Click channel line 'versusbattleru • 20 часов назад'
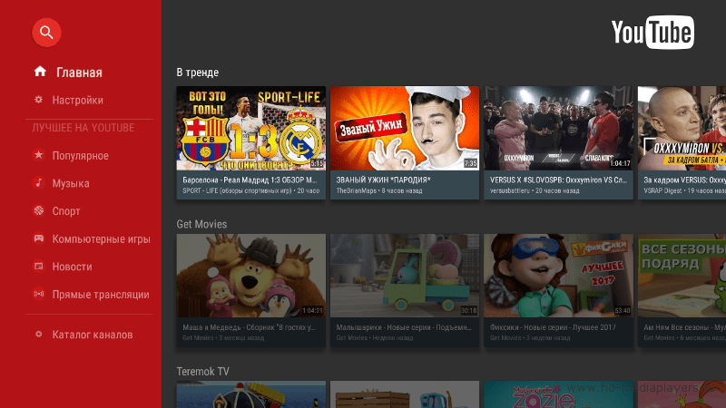Image resolution: width=726 pixels, height=408 pixels. click(535, 190)
